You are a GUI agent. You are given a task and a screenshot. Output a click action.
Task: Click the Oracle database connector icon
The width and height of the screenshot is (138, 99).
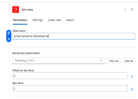point(16,10)
